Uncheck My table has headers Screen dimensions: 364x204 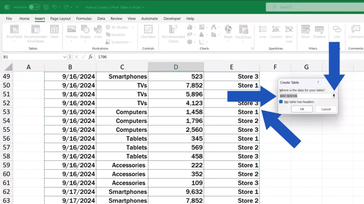tap(281, 102)
